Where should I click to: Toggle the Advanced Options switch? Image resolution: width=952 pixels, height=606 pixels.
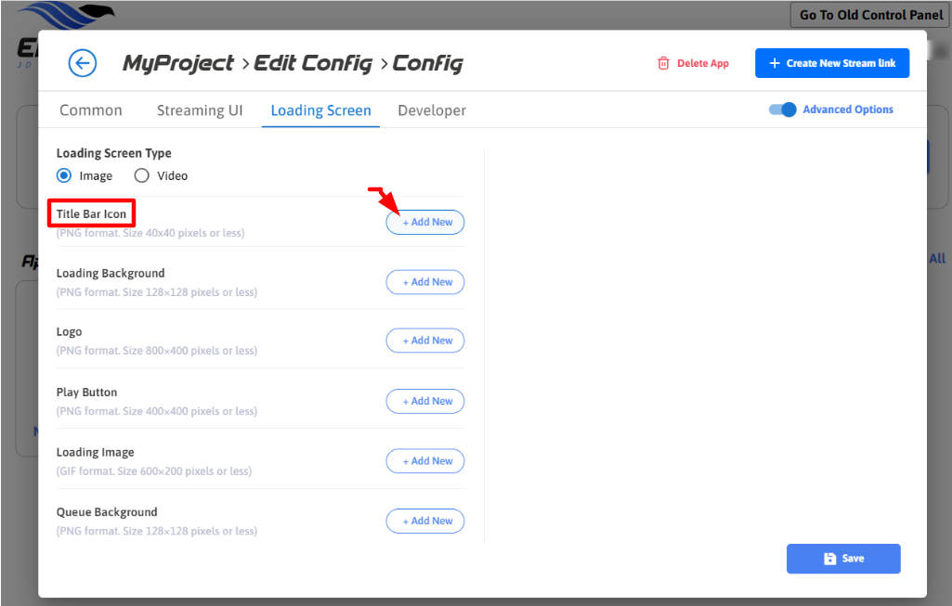(x=783, y=110)
